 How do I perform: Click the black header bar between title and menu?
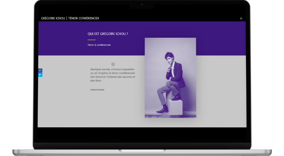[x=170, y=18]
